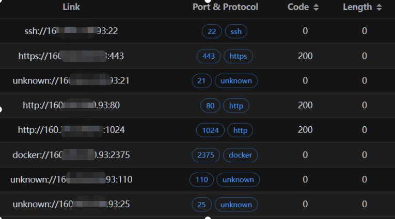Click the https protocol tag
This screenshot has height=219, width=395.
(x=238, y=56)
